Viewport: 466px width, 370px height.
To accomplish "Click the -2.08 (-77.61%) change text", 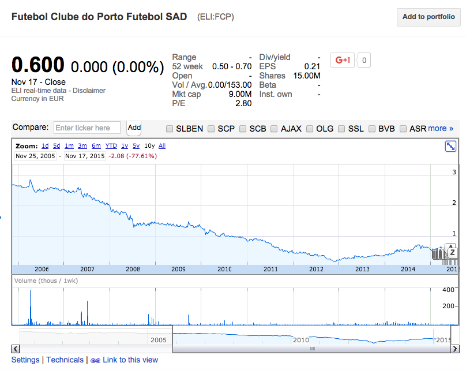I will click(133, 156).
